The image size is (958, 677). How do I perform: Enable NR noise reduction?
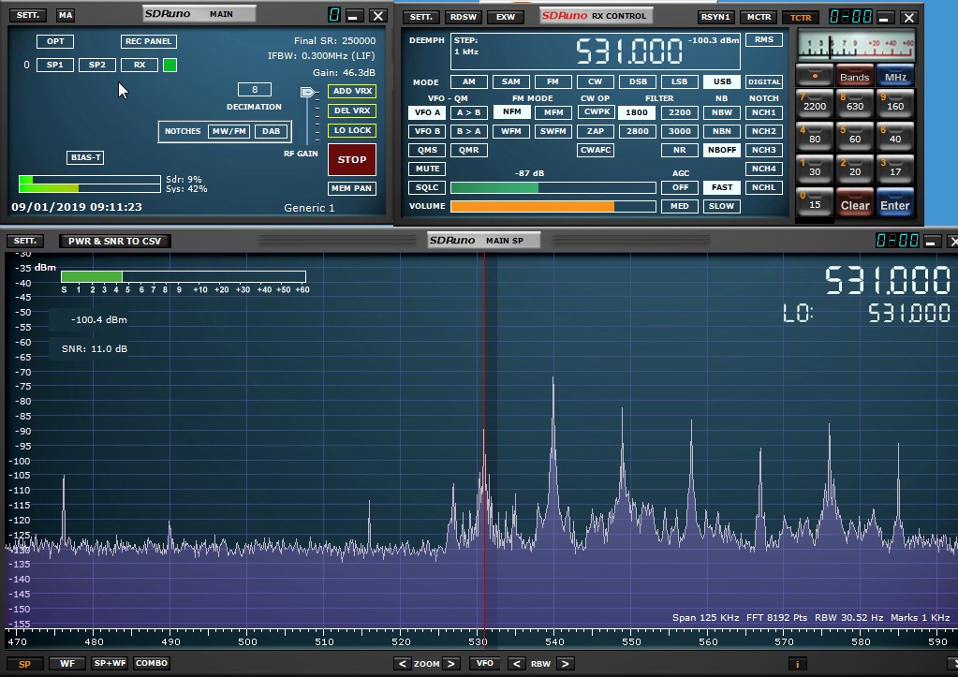(x=680, y=150)
